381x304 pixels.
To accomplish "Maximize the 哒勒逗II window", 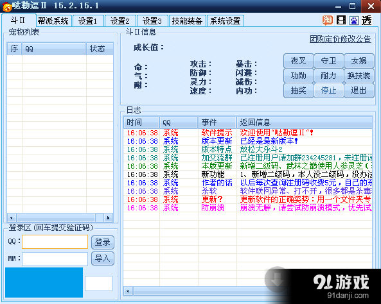I will tap(352, 6).
